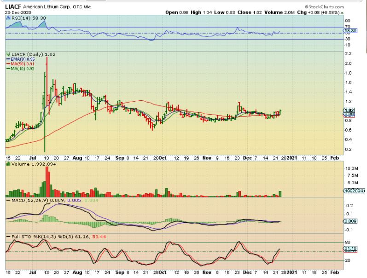This screenshot has height=278, width=367.
Task: Click the LIACF daily price bar icon
Action: coord(8,54)
